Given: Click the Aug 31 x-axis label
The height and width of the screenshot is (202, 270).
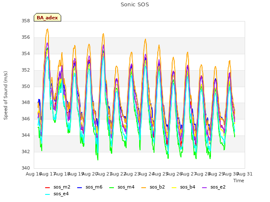Looking at the screenshot, I should click(x=245, y=174).
